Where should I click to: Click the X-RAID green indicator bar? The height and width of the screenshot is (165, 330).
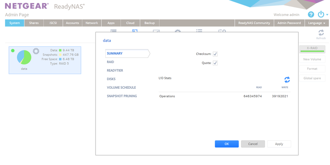(x=312, y=52)
